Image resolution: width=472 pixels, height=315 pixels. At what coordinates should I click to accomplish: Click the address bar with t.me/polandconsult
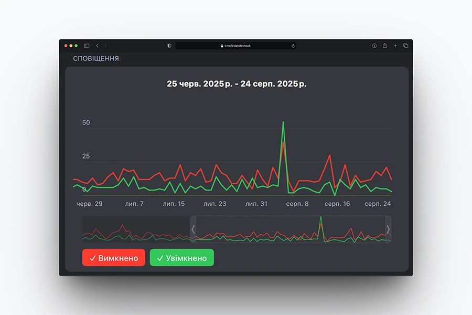236,46
